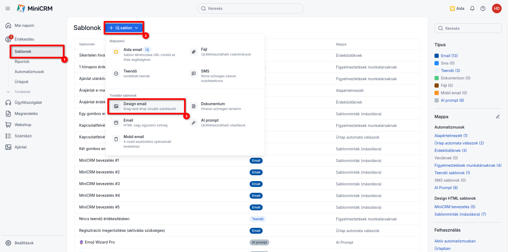Choose AI prompt template type

(224, 123)
